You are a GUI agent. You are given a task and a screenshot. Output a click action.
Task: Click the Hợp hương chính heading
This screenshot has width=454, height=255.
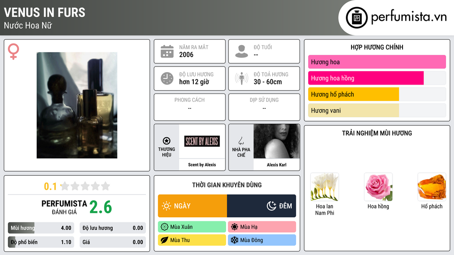[x=377, y=47]
